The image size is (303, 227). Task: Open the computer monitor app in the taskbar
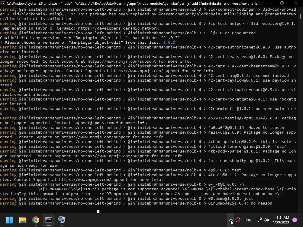coord(62,220)
